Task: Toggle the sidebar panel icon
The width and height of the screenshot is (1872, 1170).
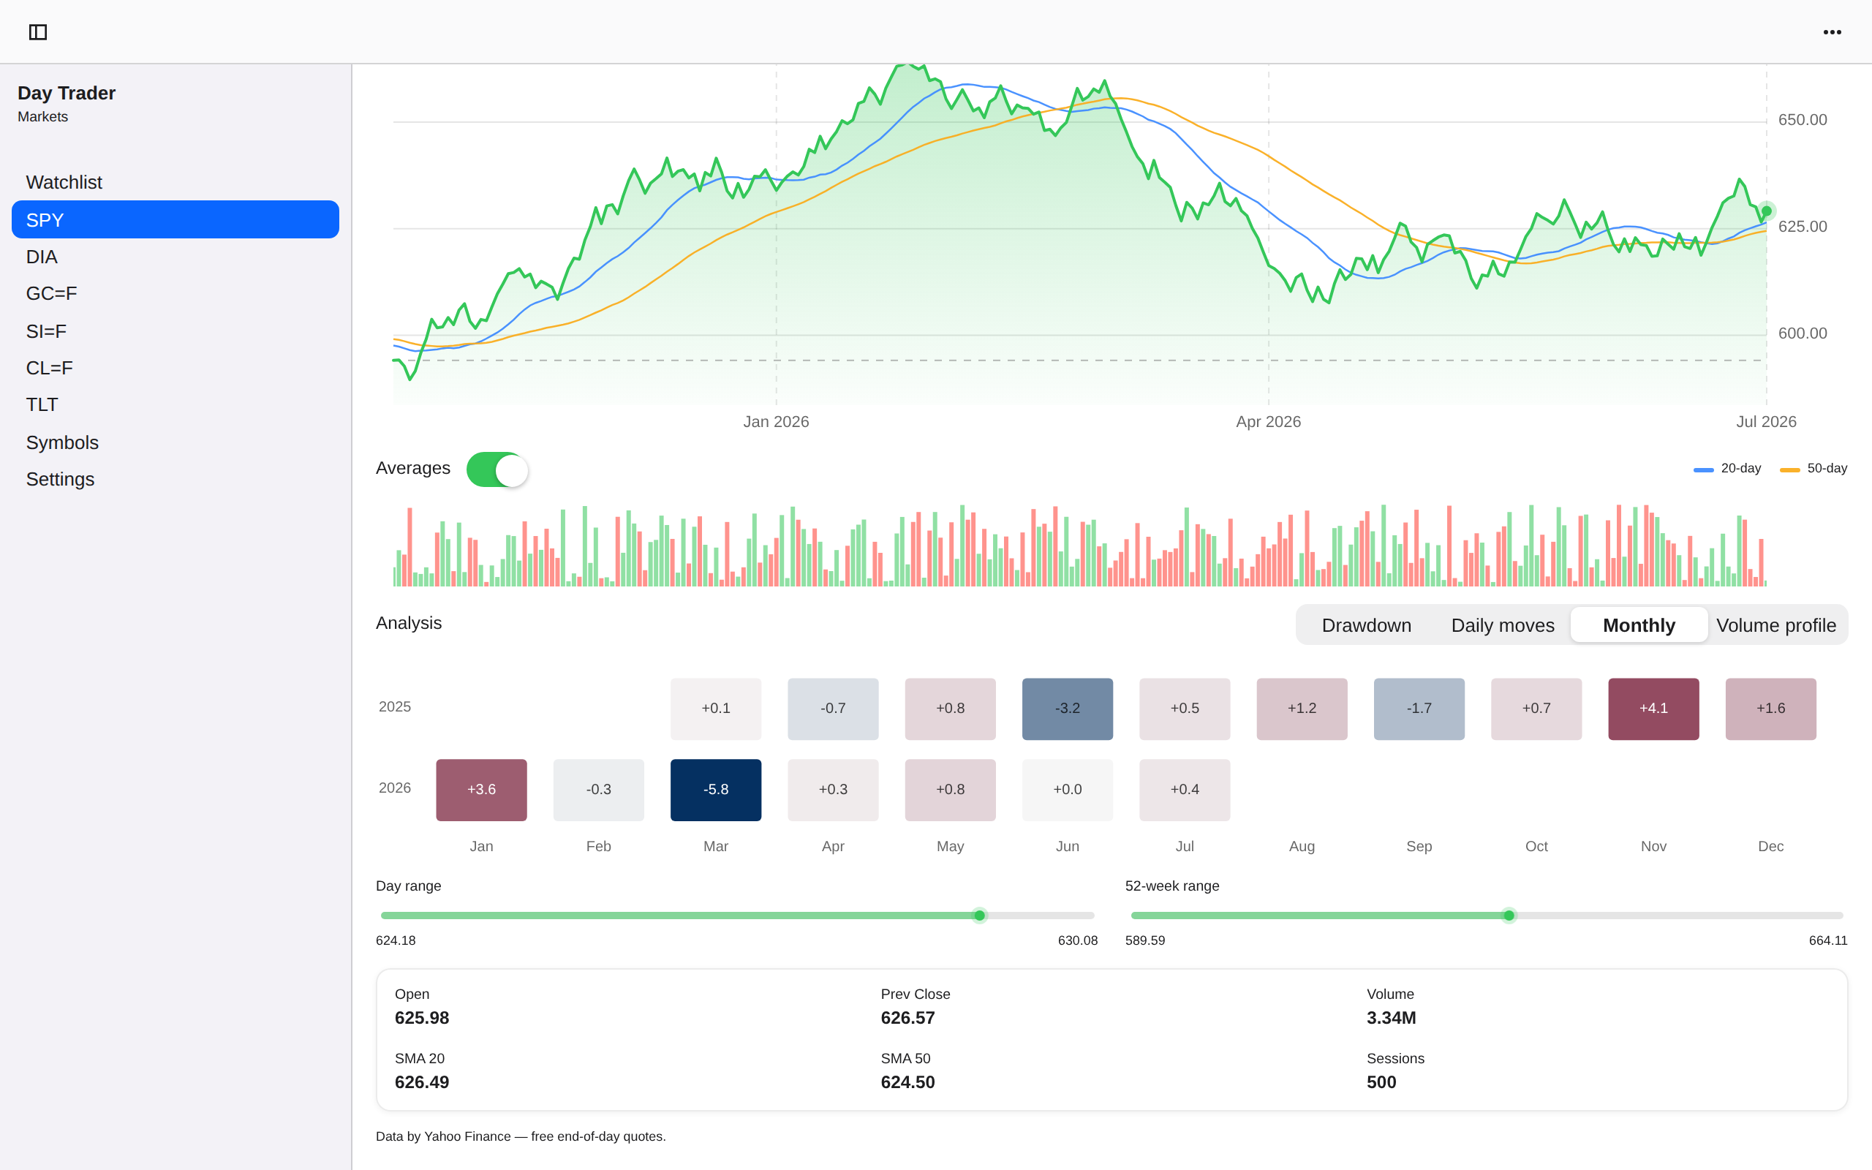Action: [38, 31]
